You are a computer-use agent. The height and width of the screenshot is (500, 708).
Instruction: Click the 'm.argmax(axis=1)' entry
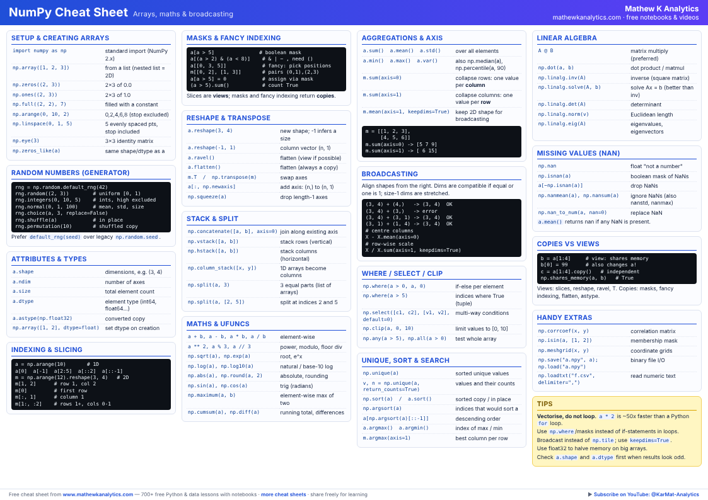(386, 438)
